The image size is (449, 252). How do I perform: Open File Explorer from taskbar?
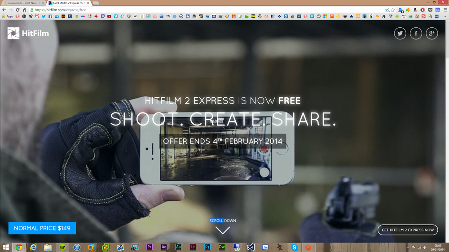pyautogui.click(x=48, y=247)
